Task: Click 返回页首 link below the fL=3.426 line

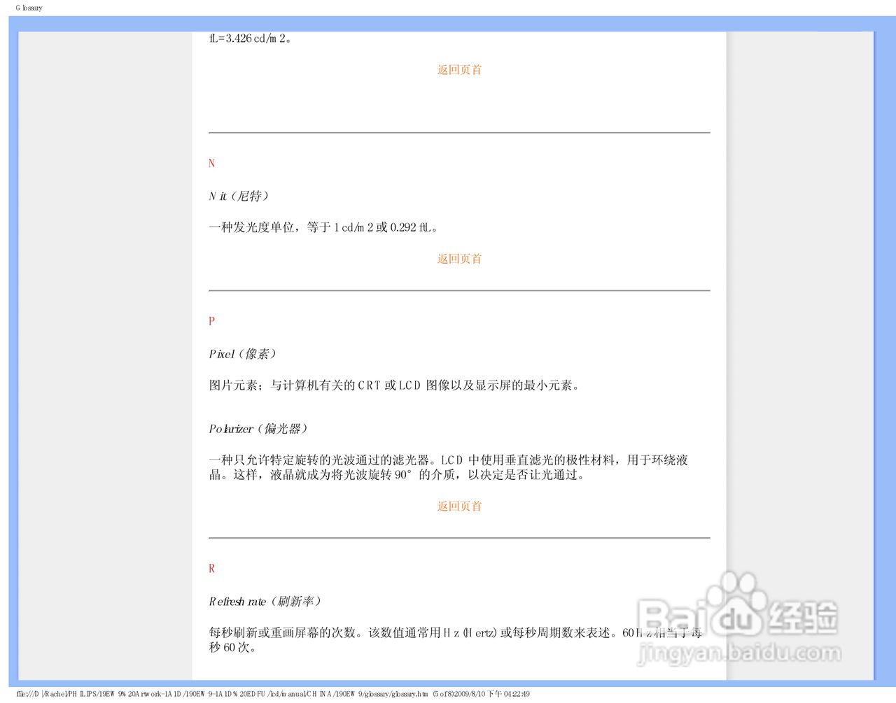Action: point(459,70)
